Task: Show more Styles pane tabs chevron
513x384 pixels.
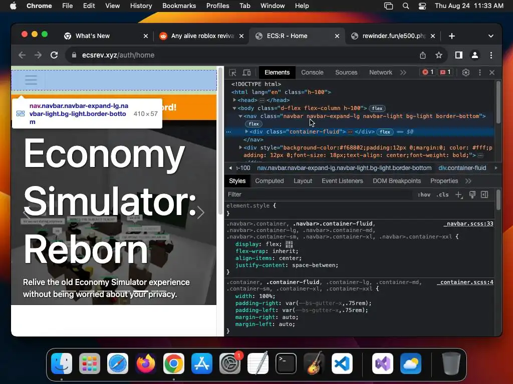Action: (x=468, y=181)
